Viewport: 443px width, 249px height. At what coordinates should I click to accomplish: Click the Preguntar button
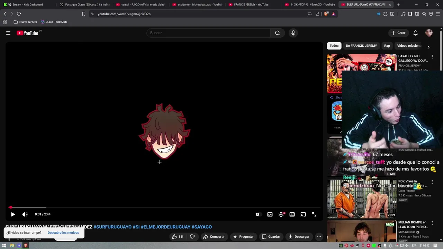point(243,237)
